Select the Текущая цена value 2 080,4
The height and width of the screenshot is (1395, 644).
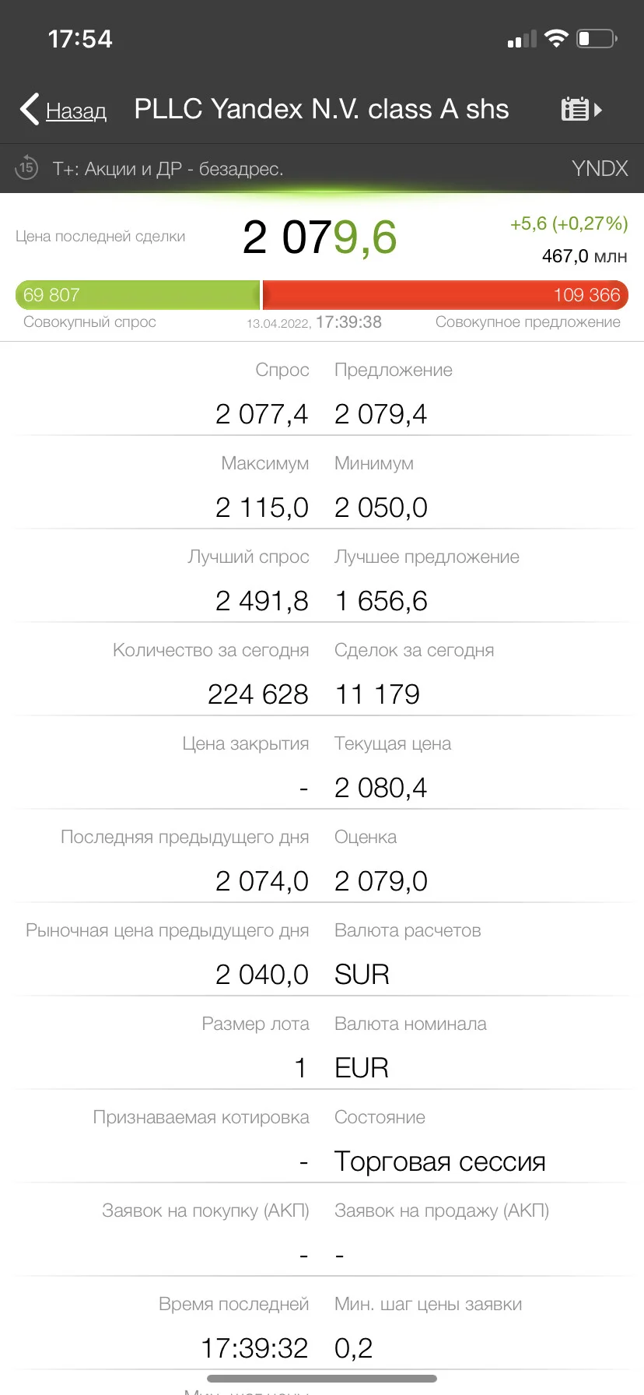pyautogui.click(x=381, y=788)
